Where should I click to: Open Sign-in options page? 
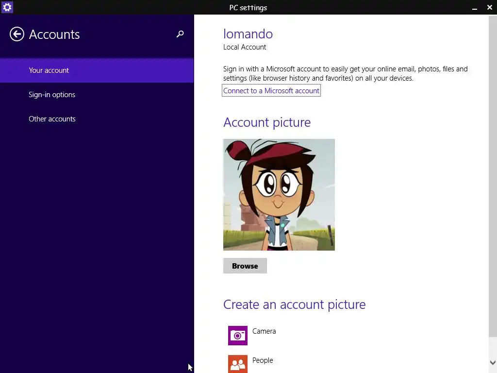97,95
